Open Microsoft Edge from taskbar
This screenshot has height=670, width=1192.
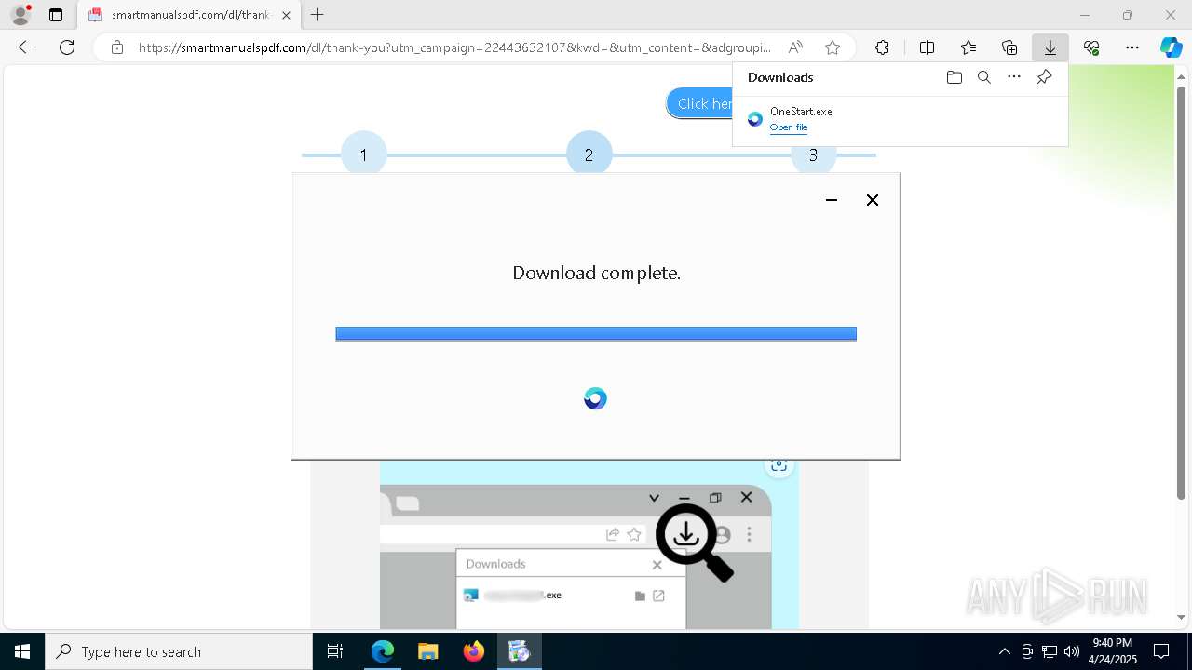point(383,651)
